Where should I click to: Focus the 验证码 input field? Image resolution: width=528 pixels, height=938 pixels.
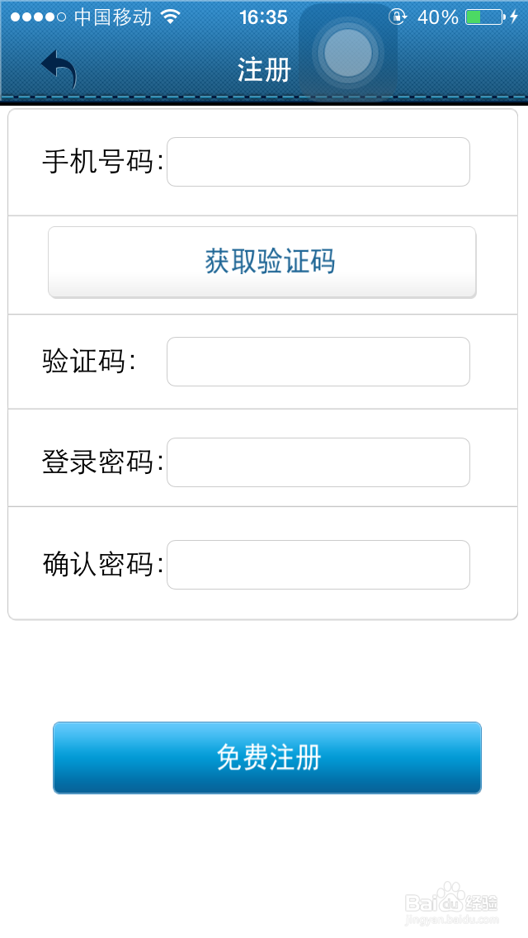click(x=318, y=362)
